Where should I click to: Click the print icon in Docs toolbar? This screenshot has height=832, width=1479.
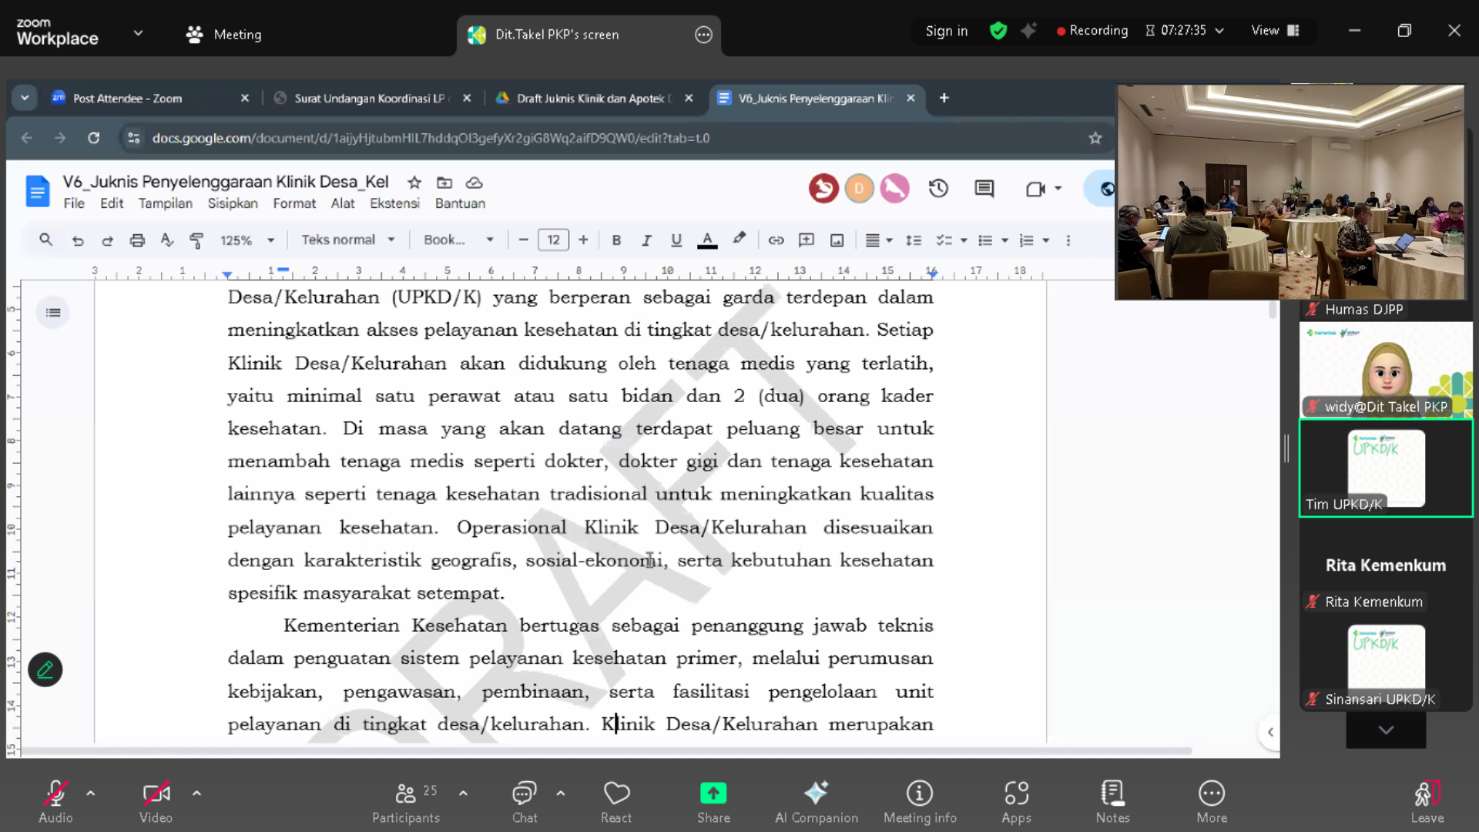137,240
